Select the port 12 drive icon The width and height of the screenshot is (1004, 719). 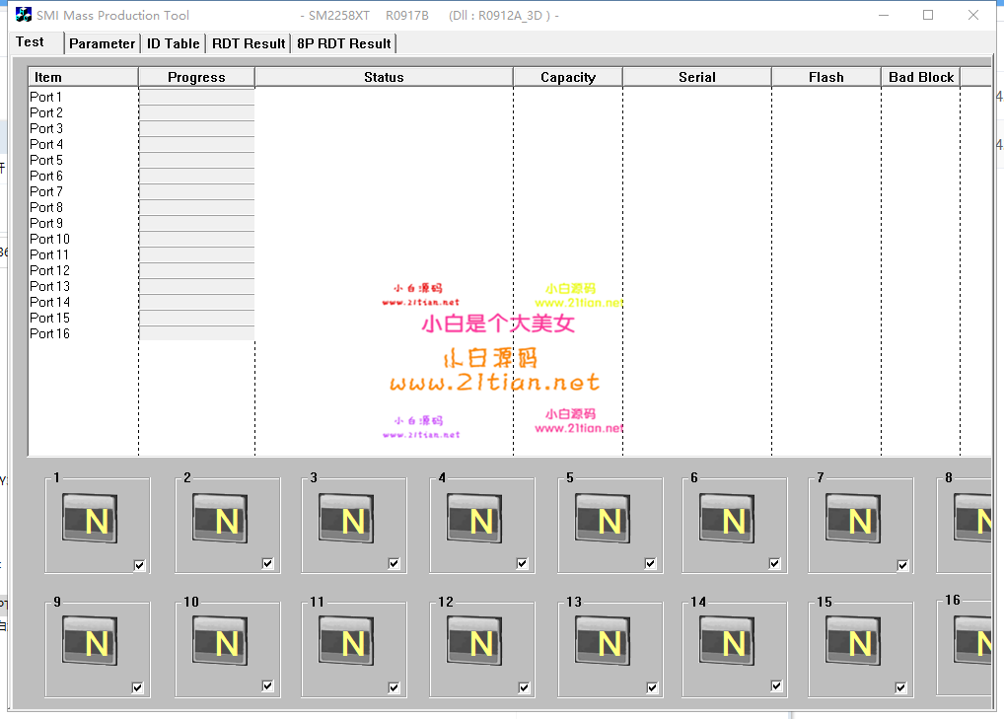pos(480,641)
